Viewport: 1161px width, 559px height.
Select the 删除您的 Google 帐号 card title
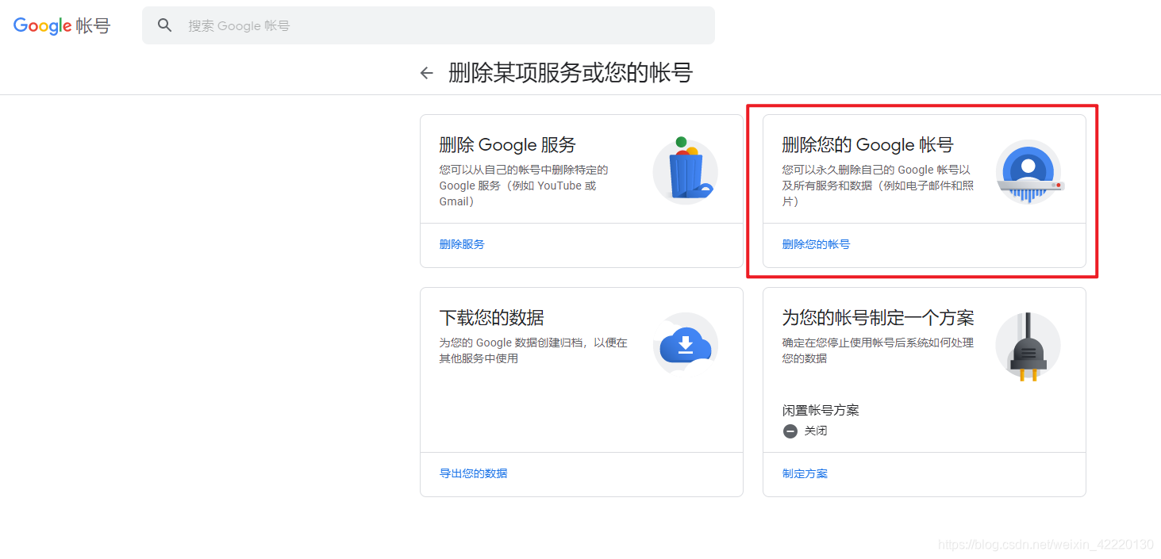[x=867, y=145]
